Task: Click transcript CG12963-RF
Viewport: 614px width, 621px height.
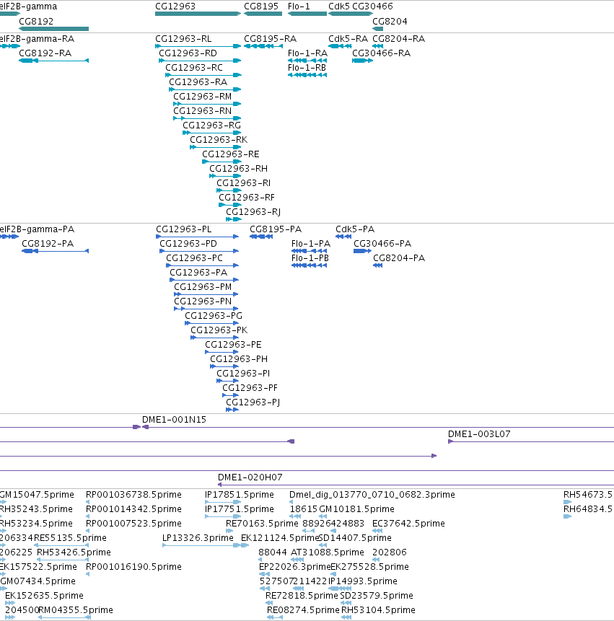Action: click(230, 205)
